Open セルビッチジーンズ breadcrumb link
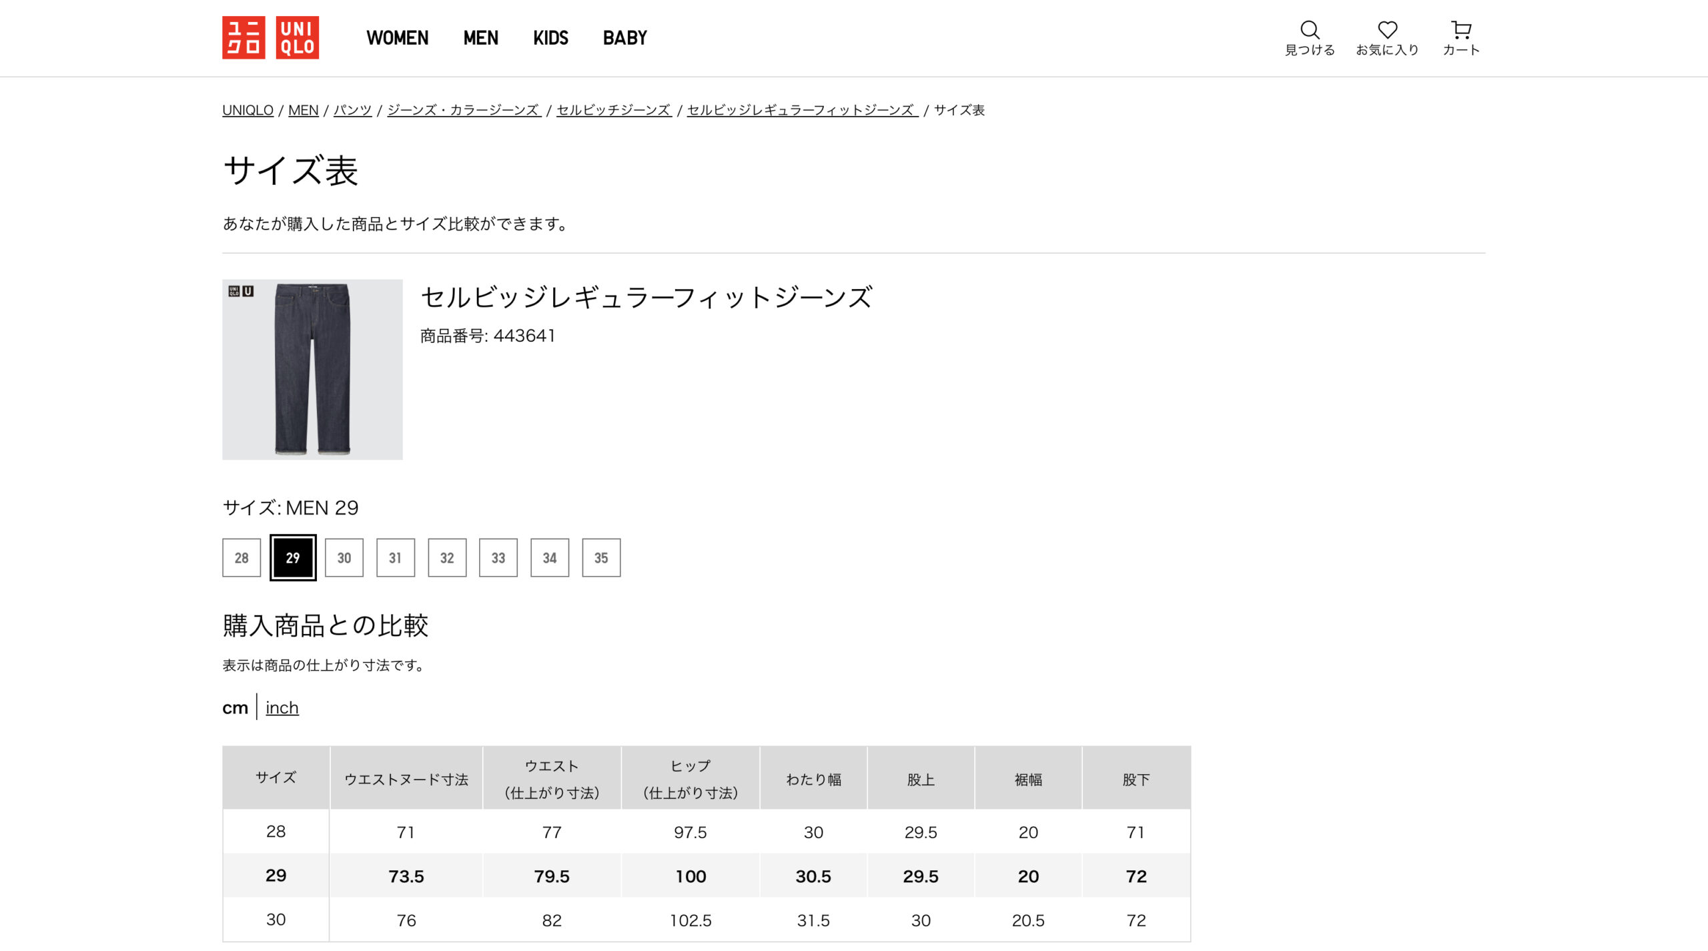This screenshot has width=1708, height=951. coord(613,110)
